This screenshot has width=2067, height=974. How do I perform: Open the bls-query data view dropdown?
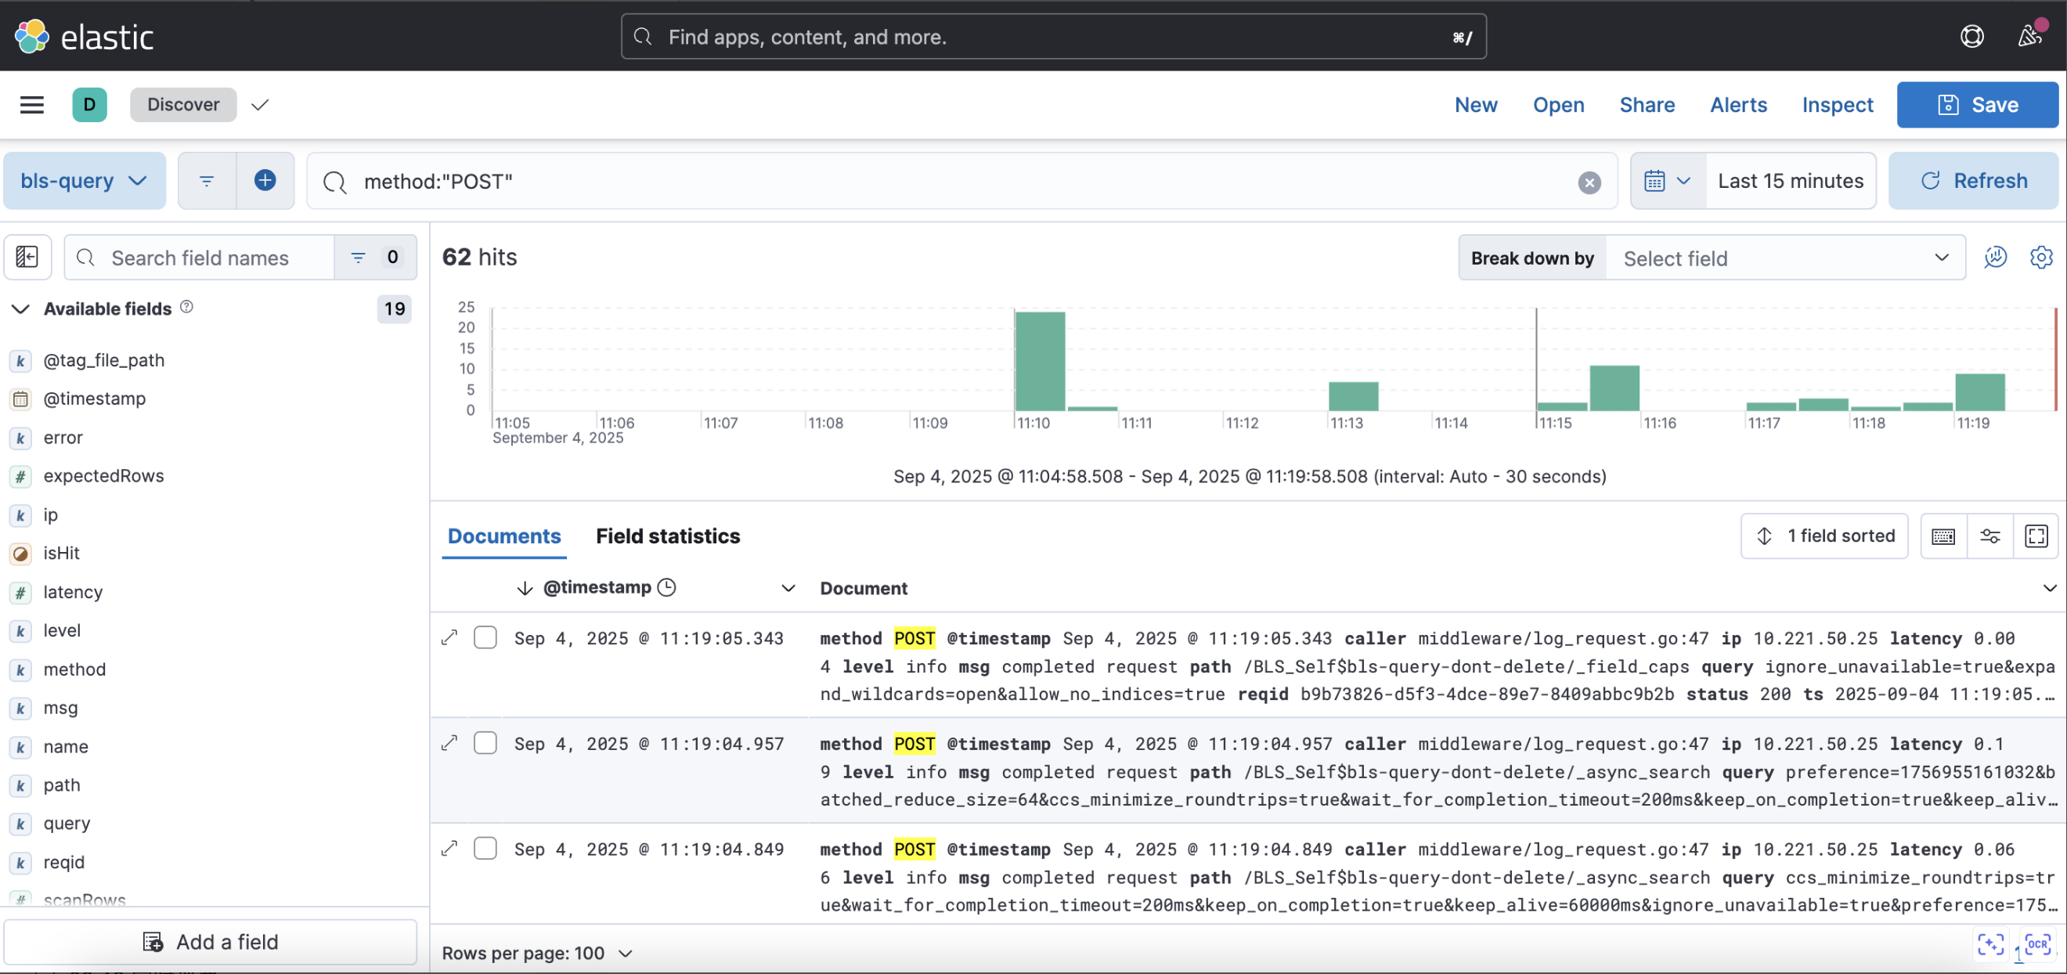tap(85, 181)
